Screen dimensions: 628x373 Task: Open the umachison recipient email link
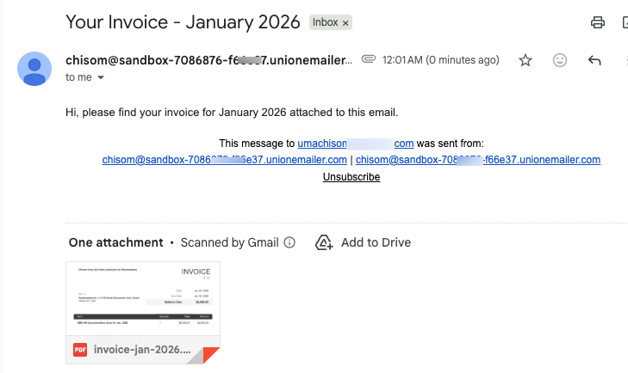click(x=355, y=144)
